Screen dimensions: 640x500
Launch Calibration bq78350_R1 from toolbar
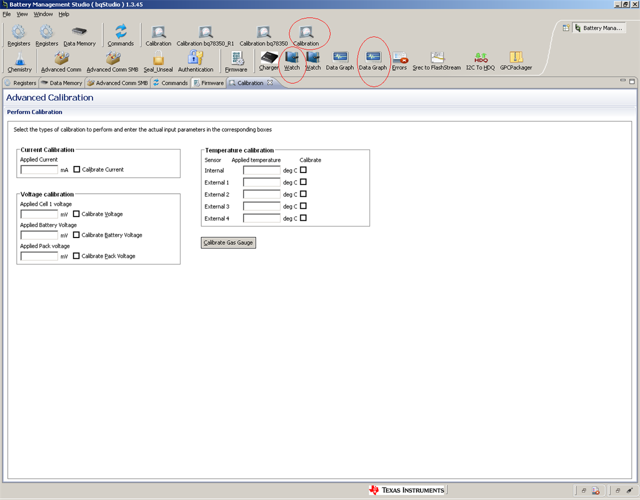click(x=205, y=35)
